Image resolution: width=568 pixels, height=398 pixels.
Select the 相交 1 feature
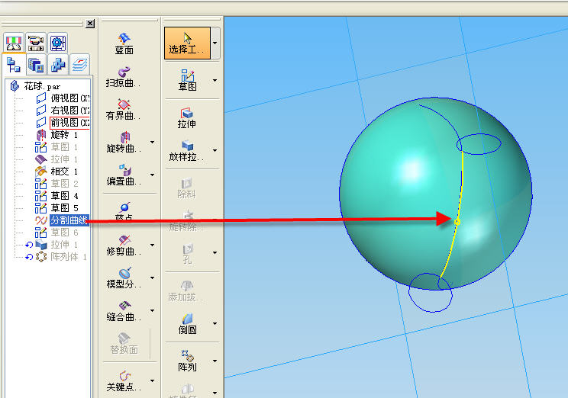tap(56, 171)
